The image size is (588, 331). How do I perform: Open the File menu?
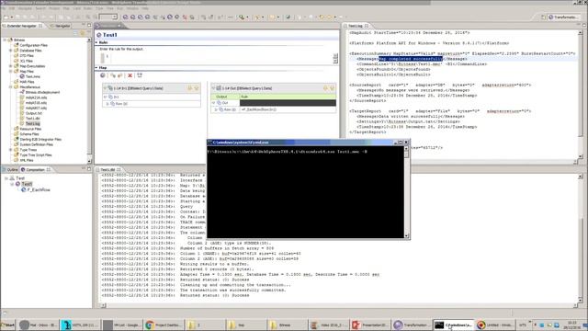[4, 8]
